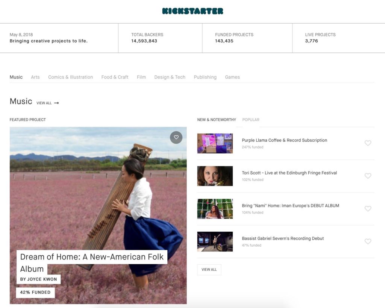Select the Film category

(141, 77)
